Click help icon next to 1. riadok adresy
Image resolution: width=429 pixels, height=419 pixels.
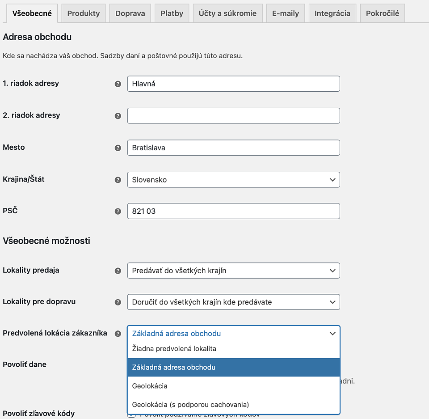coord(118,84)
